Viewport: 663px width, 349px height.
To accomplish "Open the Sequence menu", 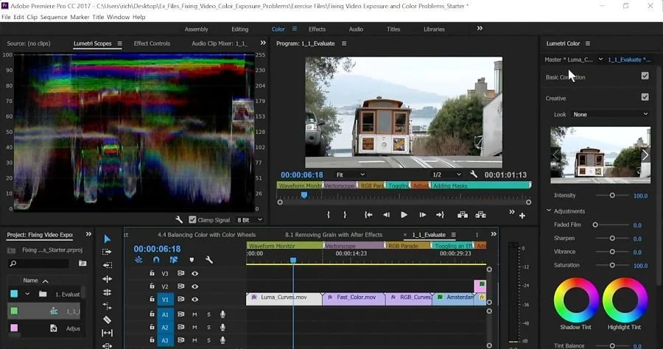I will 54,17.
